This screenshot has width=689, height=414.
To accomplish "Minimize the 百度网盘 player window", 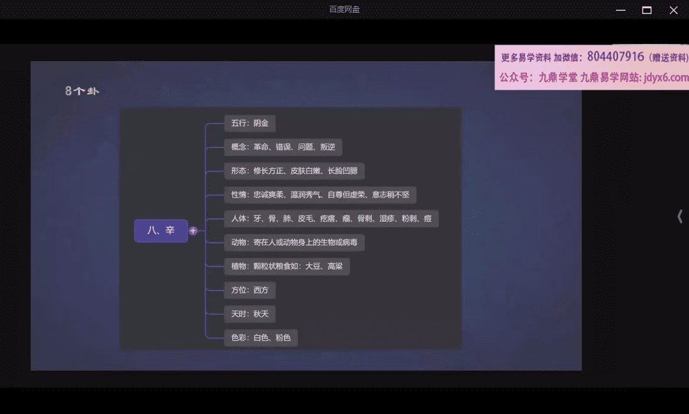I will pos(620,10).
